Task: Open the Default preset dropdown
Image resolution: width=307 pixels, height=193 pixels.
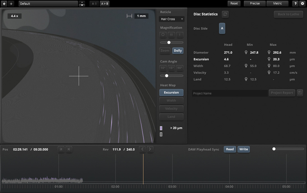Action: click(x=48, y=4)
